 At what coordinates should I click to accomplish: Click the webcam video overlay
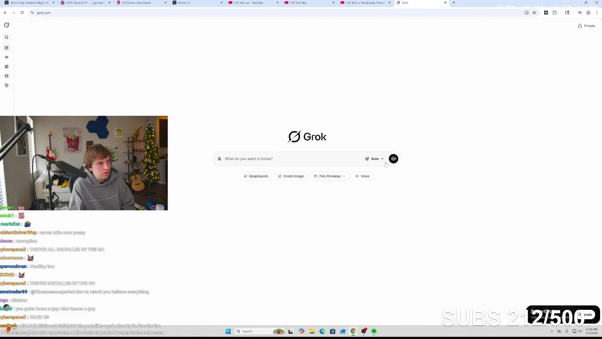tap(84, 163)
